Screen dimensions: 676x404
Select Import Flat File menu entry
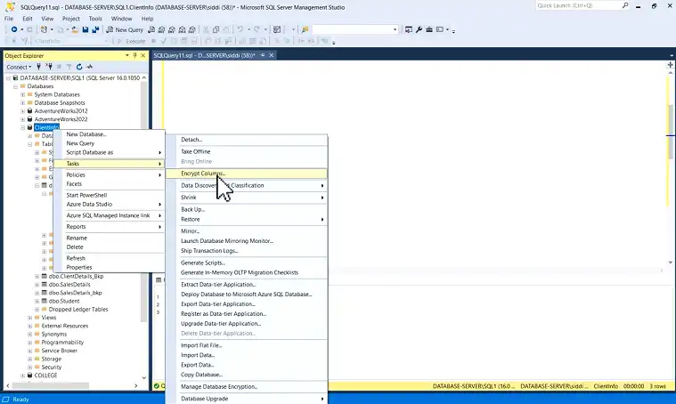click(x=246, y=345)
